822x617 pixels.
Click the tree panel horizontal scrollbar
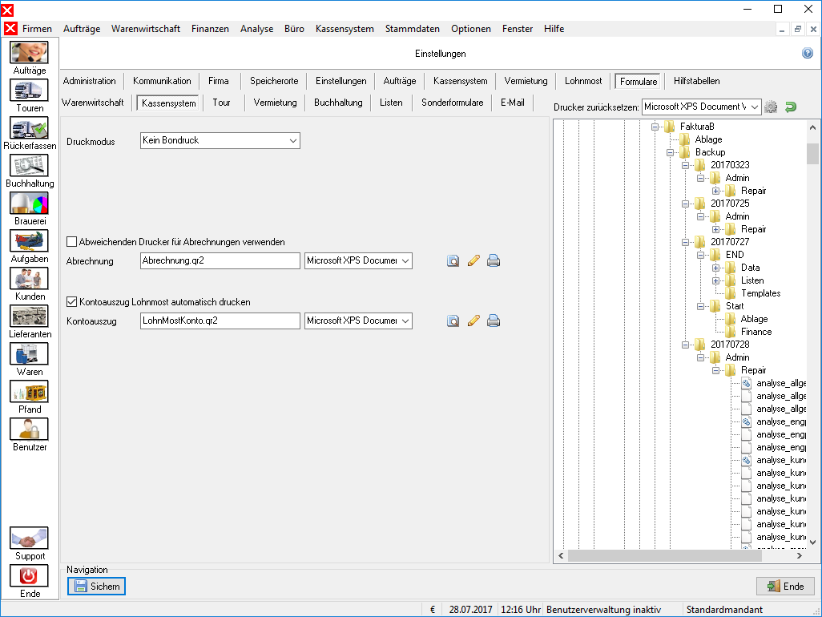click(665, 555)
